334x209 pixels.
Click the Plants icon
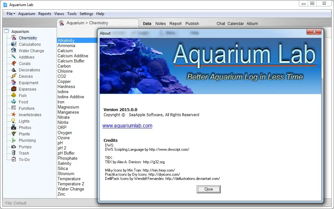tap(14, 133)
